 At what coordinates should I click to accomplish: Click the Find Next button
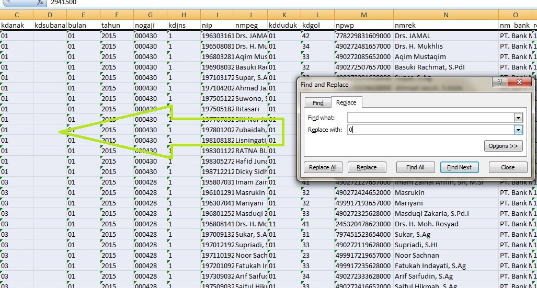[x=459, y=167]
